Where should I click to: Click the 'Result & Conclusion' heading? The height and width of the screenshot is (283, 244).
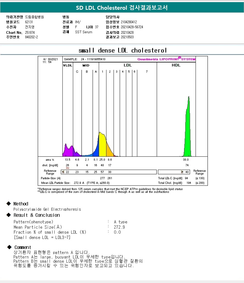coord(37,215)
